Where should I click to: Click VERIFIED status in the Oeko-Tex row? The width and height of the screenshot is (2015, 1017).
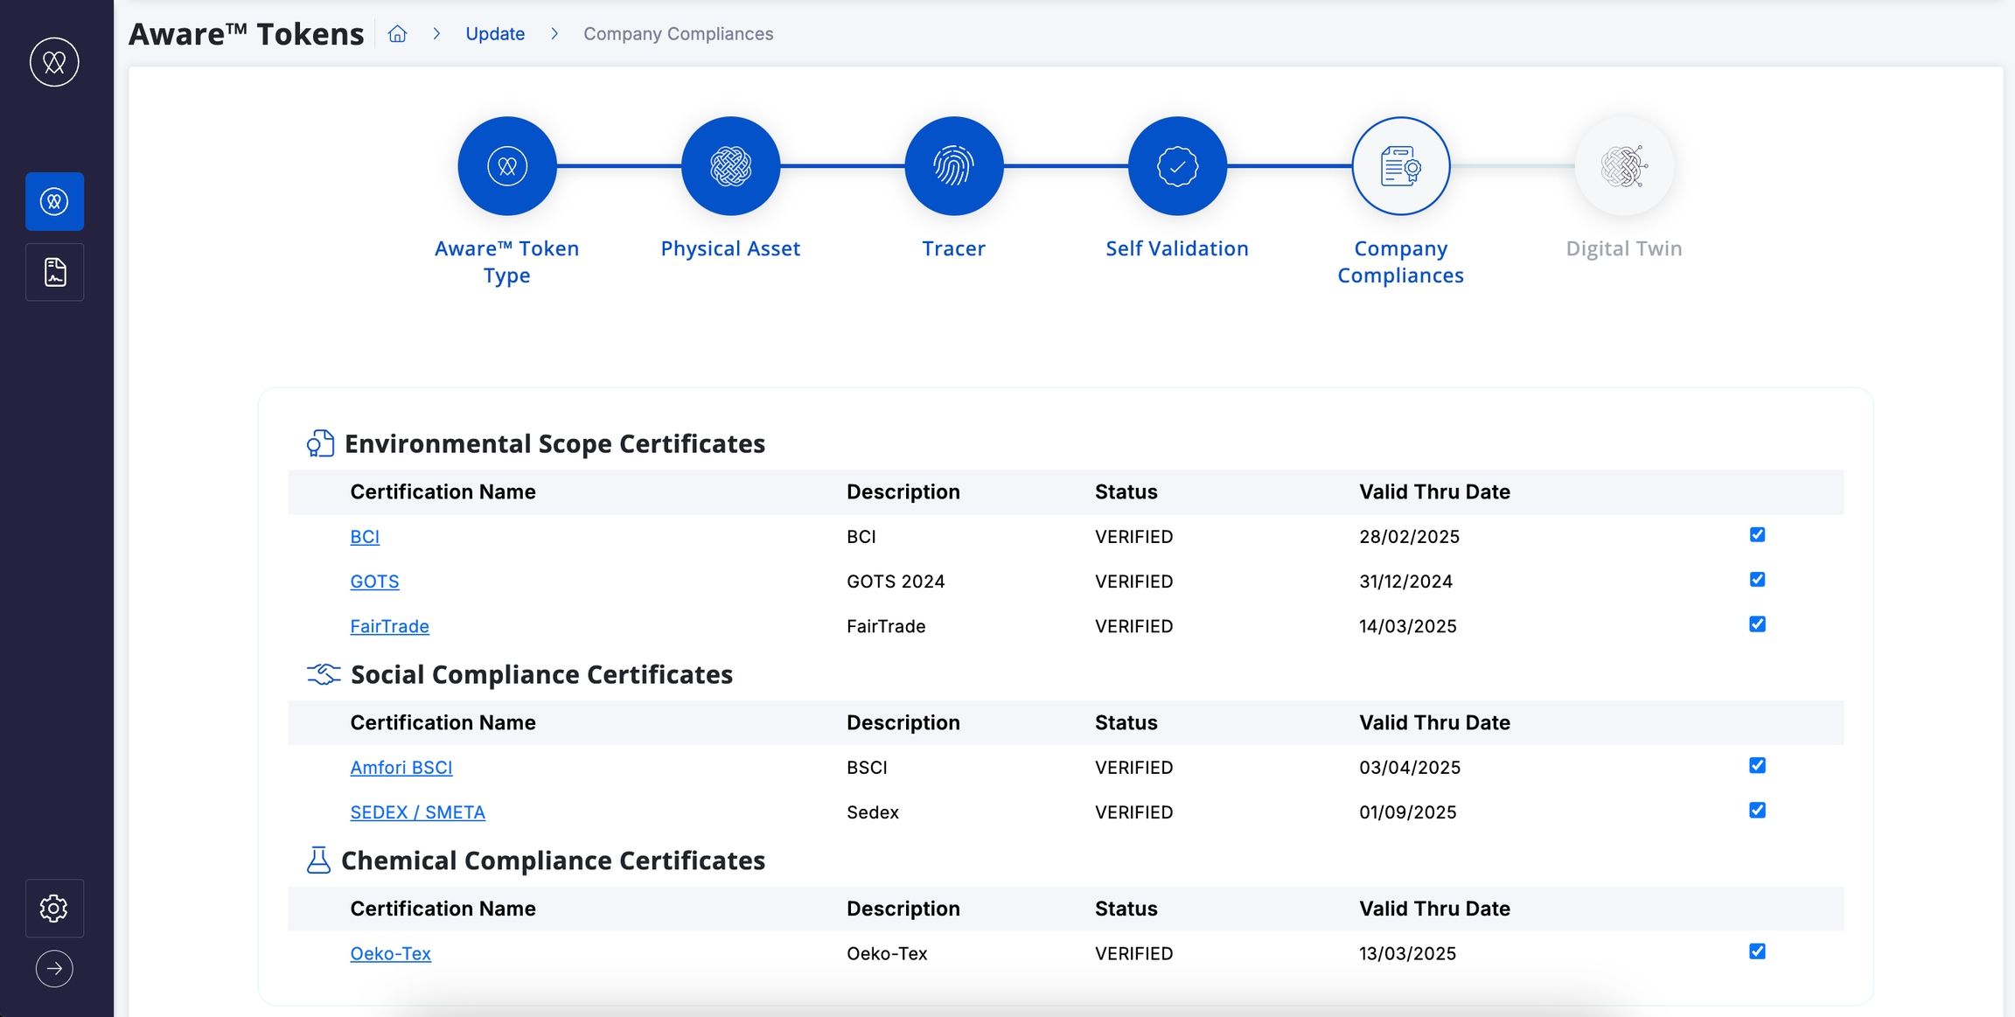tap(1133, 954)
